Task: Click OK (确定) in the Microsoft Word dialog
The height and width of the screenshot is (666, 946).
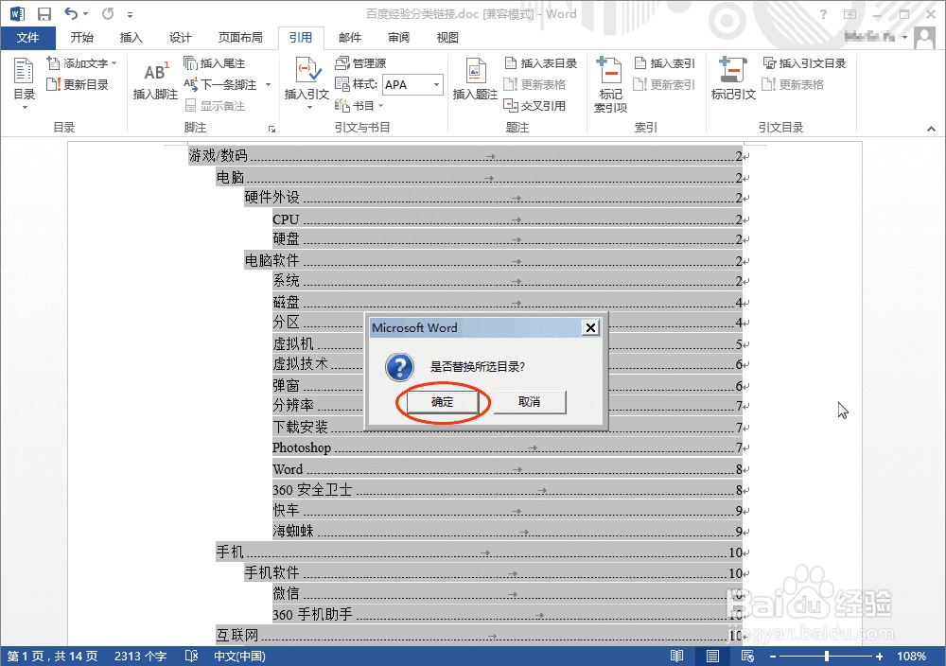Action: coord(442,402)
